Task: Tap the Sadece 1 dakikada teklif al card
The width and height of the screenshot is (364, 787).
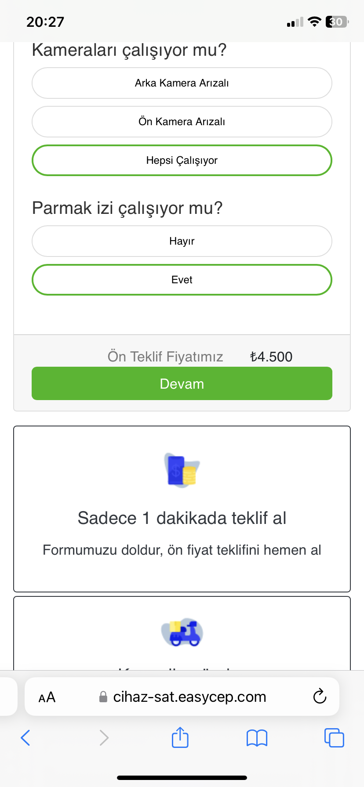Action: tap(182, 509)
